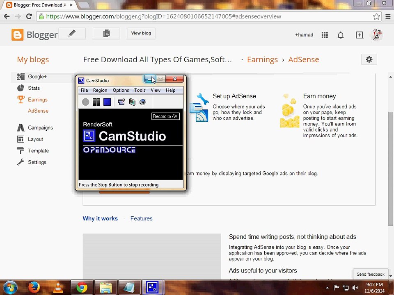Screen dimensions: 394x295
Task: Click the View blog button
Action: [x=141, y=33]
